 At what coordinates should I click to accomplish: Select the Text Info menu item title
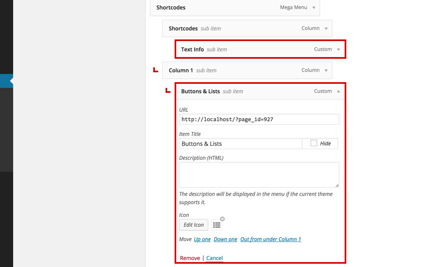pyautogui.click(x=192, y=49)
